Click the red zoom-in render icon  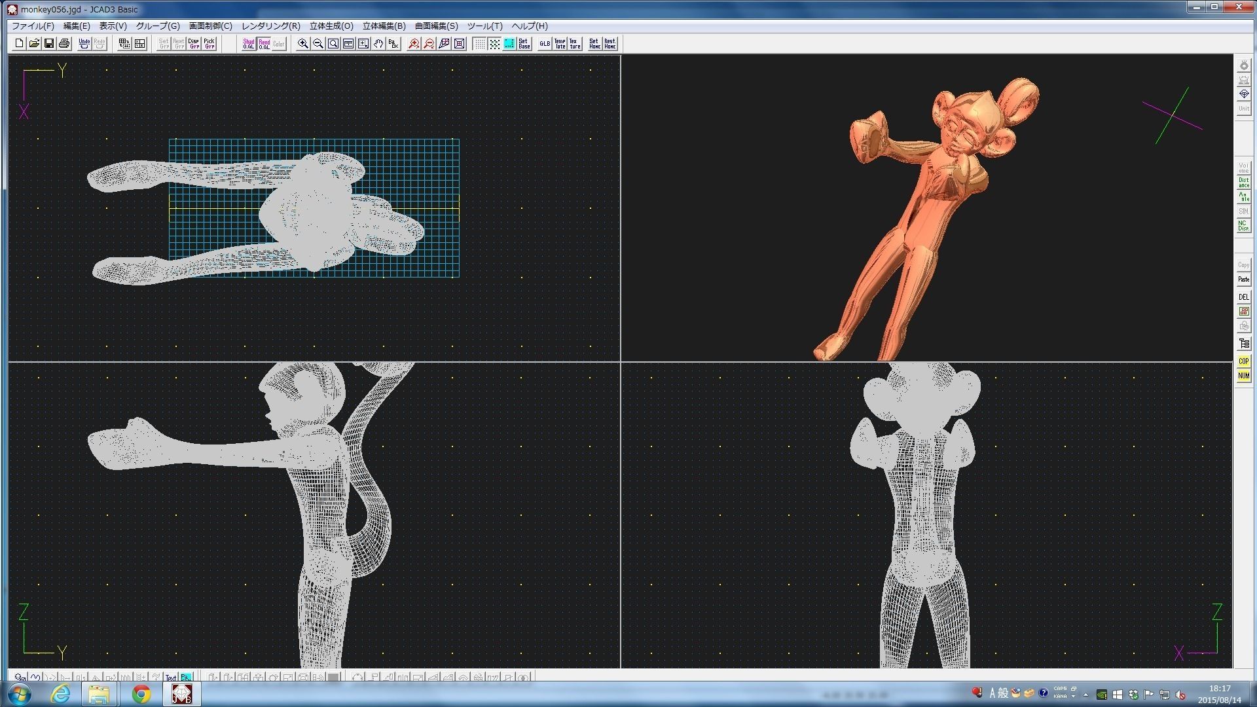pyautogui.click(x=414, y=44)
